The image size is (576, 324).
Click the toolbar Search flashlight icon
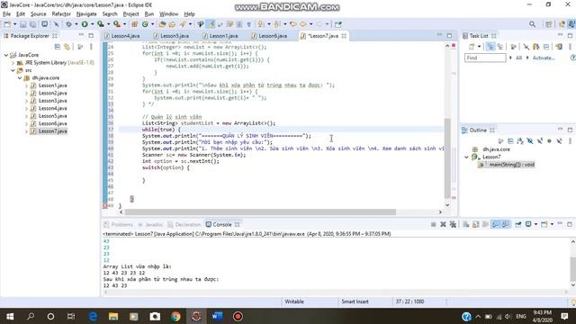click(183, 24)
